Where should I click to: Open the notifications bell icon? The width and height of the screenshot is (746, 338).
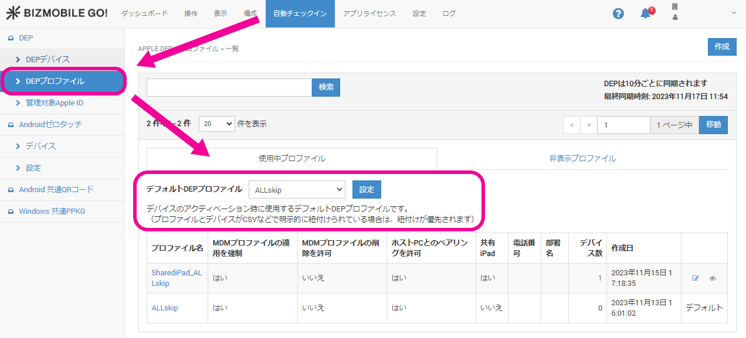[646, 13]
